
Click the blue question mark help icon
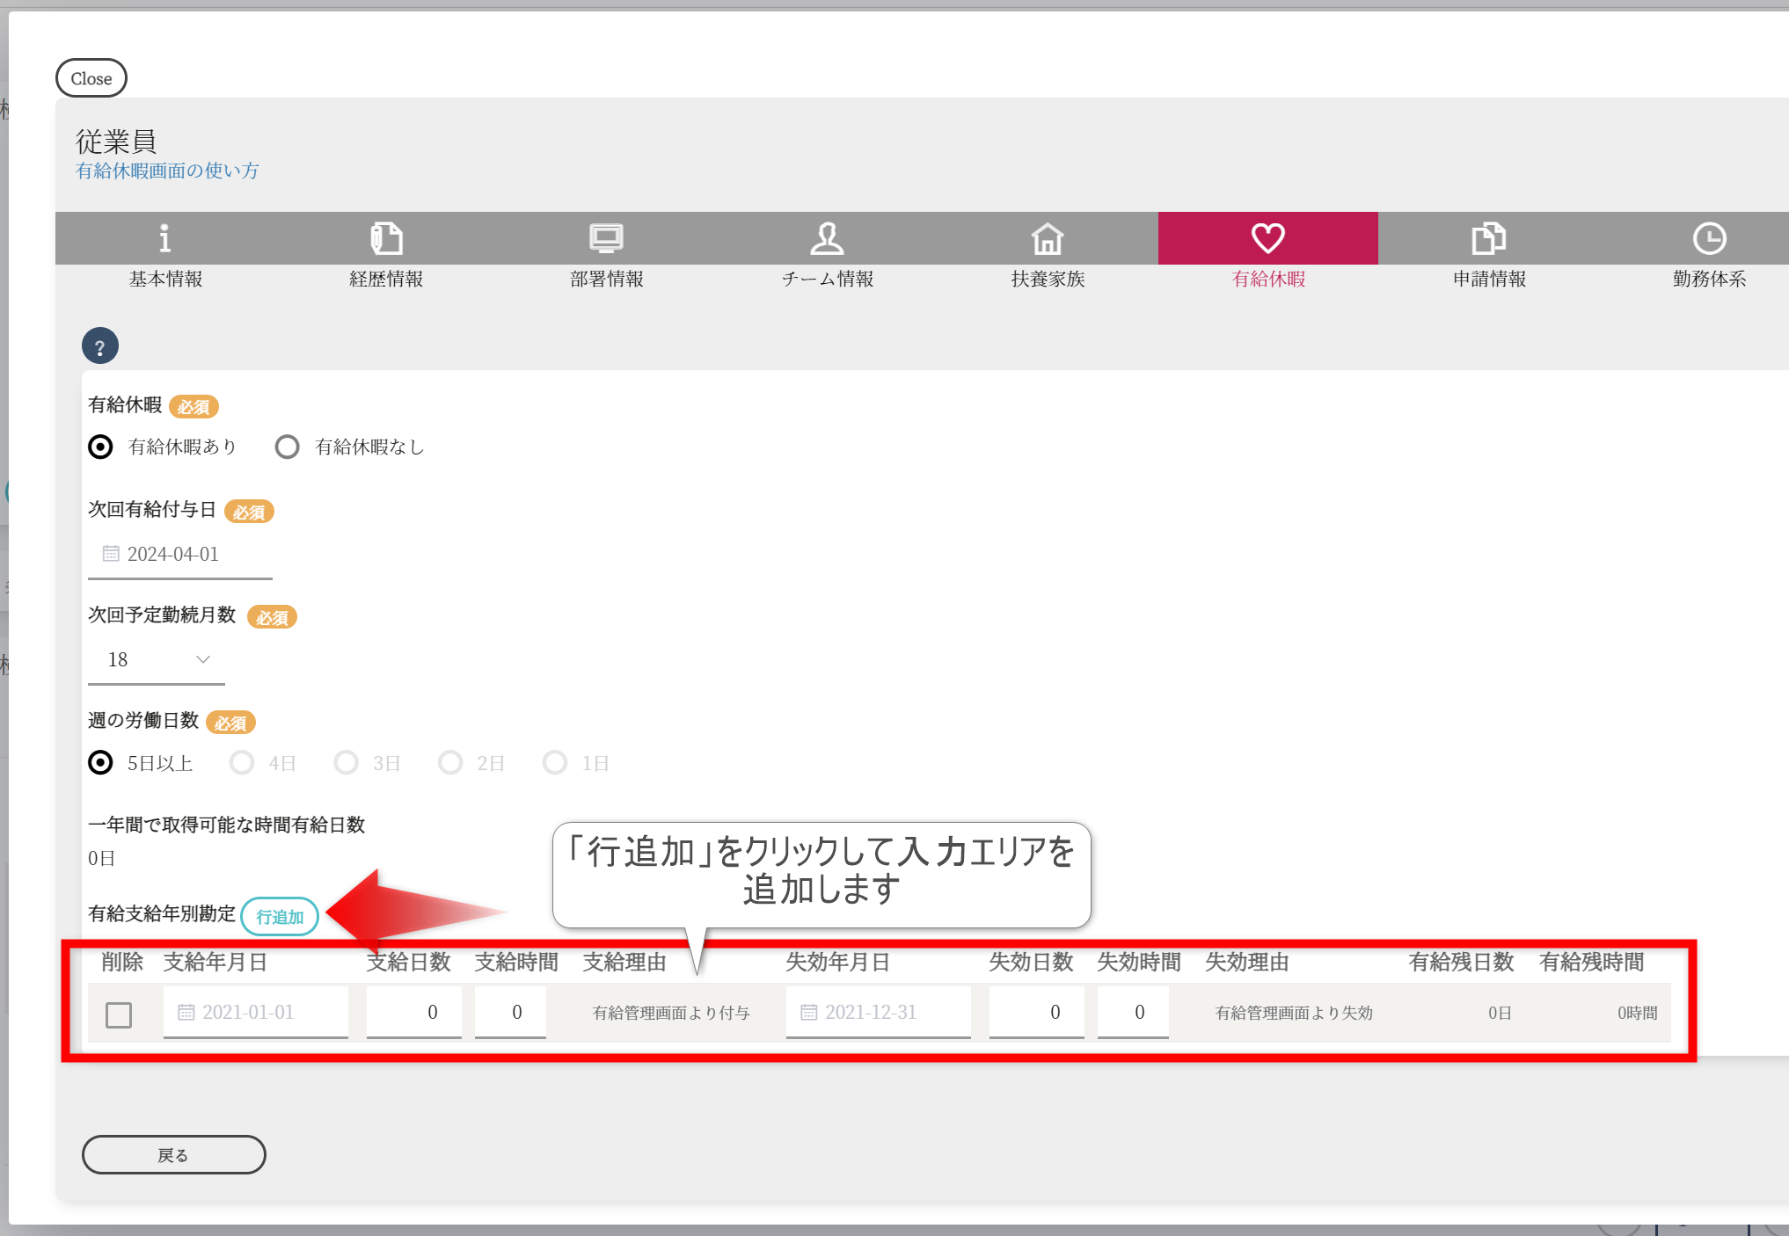pyautogui.click(x=100, y=346)
